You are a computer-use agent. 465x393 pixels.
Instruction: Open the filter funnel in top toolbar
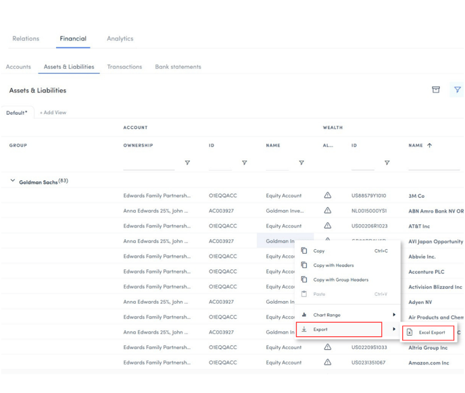[x=457, y=90]
